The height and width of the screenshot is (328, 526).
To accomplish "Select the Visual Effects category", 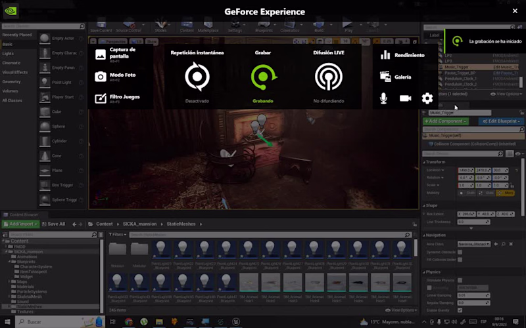I will coord(14,72).
